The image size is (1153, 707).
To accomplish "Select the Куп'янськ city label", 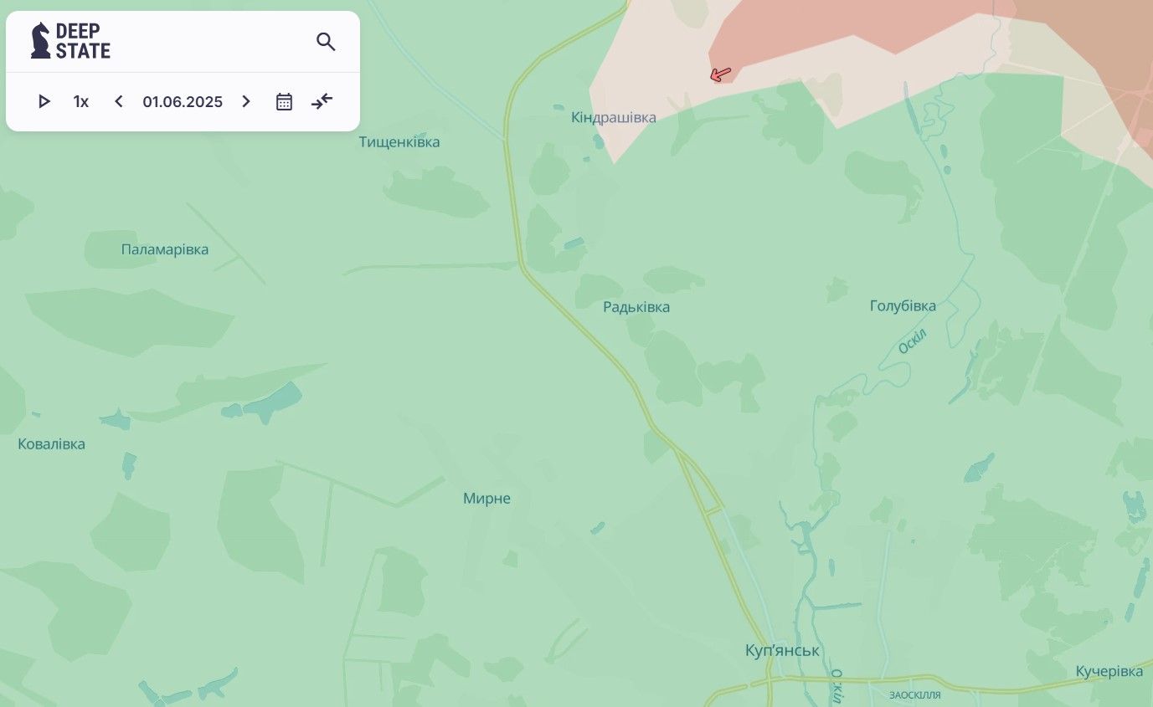I will click(x=782, y=650).
